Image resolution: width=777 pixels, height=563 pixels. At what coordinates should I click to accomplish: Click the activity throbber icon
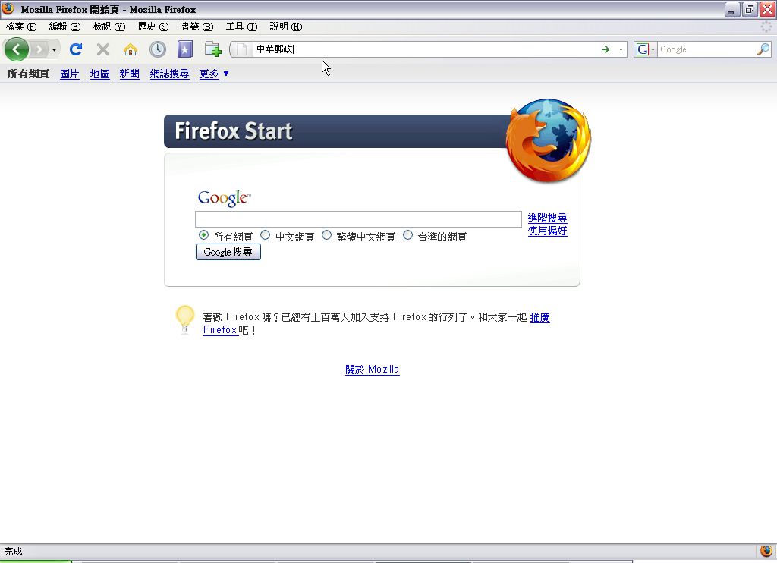pos(766,27)
